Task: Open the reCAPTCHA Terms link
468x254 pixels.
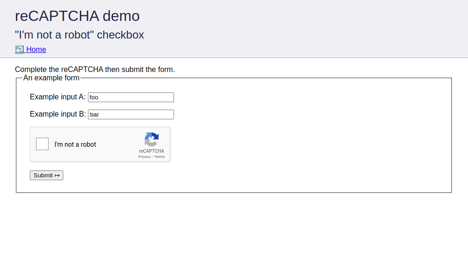Action: (160, 157)
